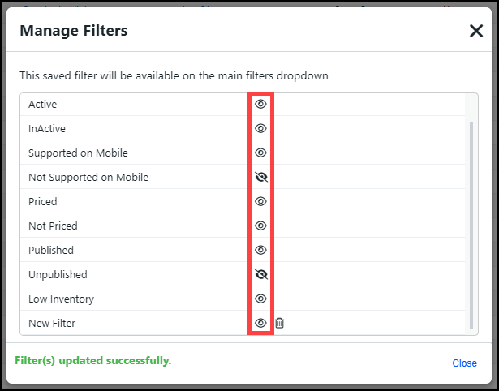Hide the Not Priced filter
The image size is (499, 391).
260,226
